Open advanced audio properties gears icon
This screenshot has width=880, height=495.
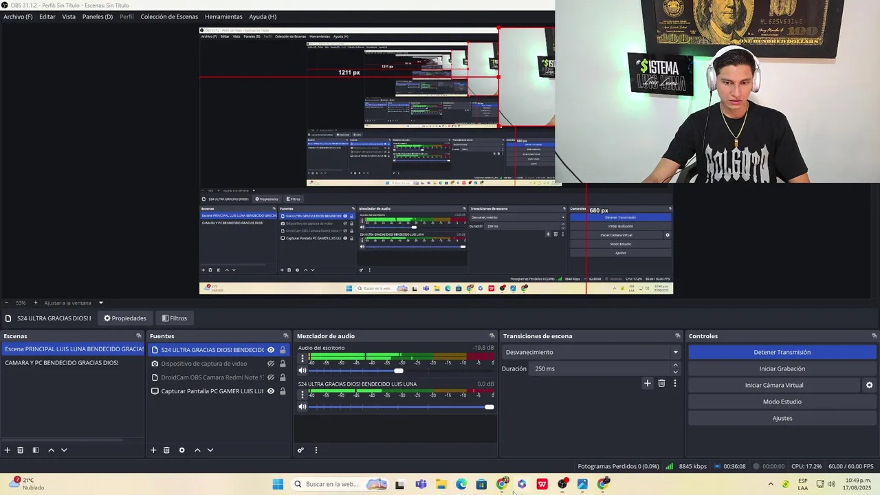[300, 450]
